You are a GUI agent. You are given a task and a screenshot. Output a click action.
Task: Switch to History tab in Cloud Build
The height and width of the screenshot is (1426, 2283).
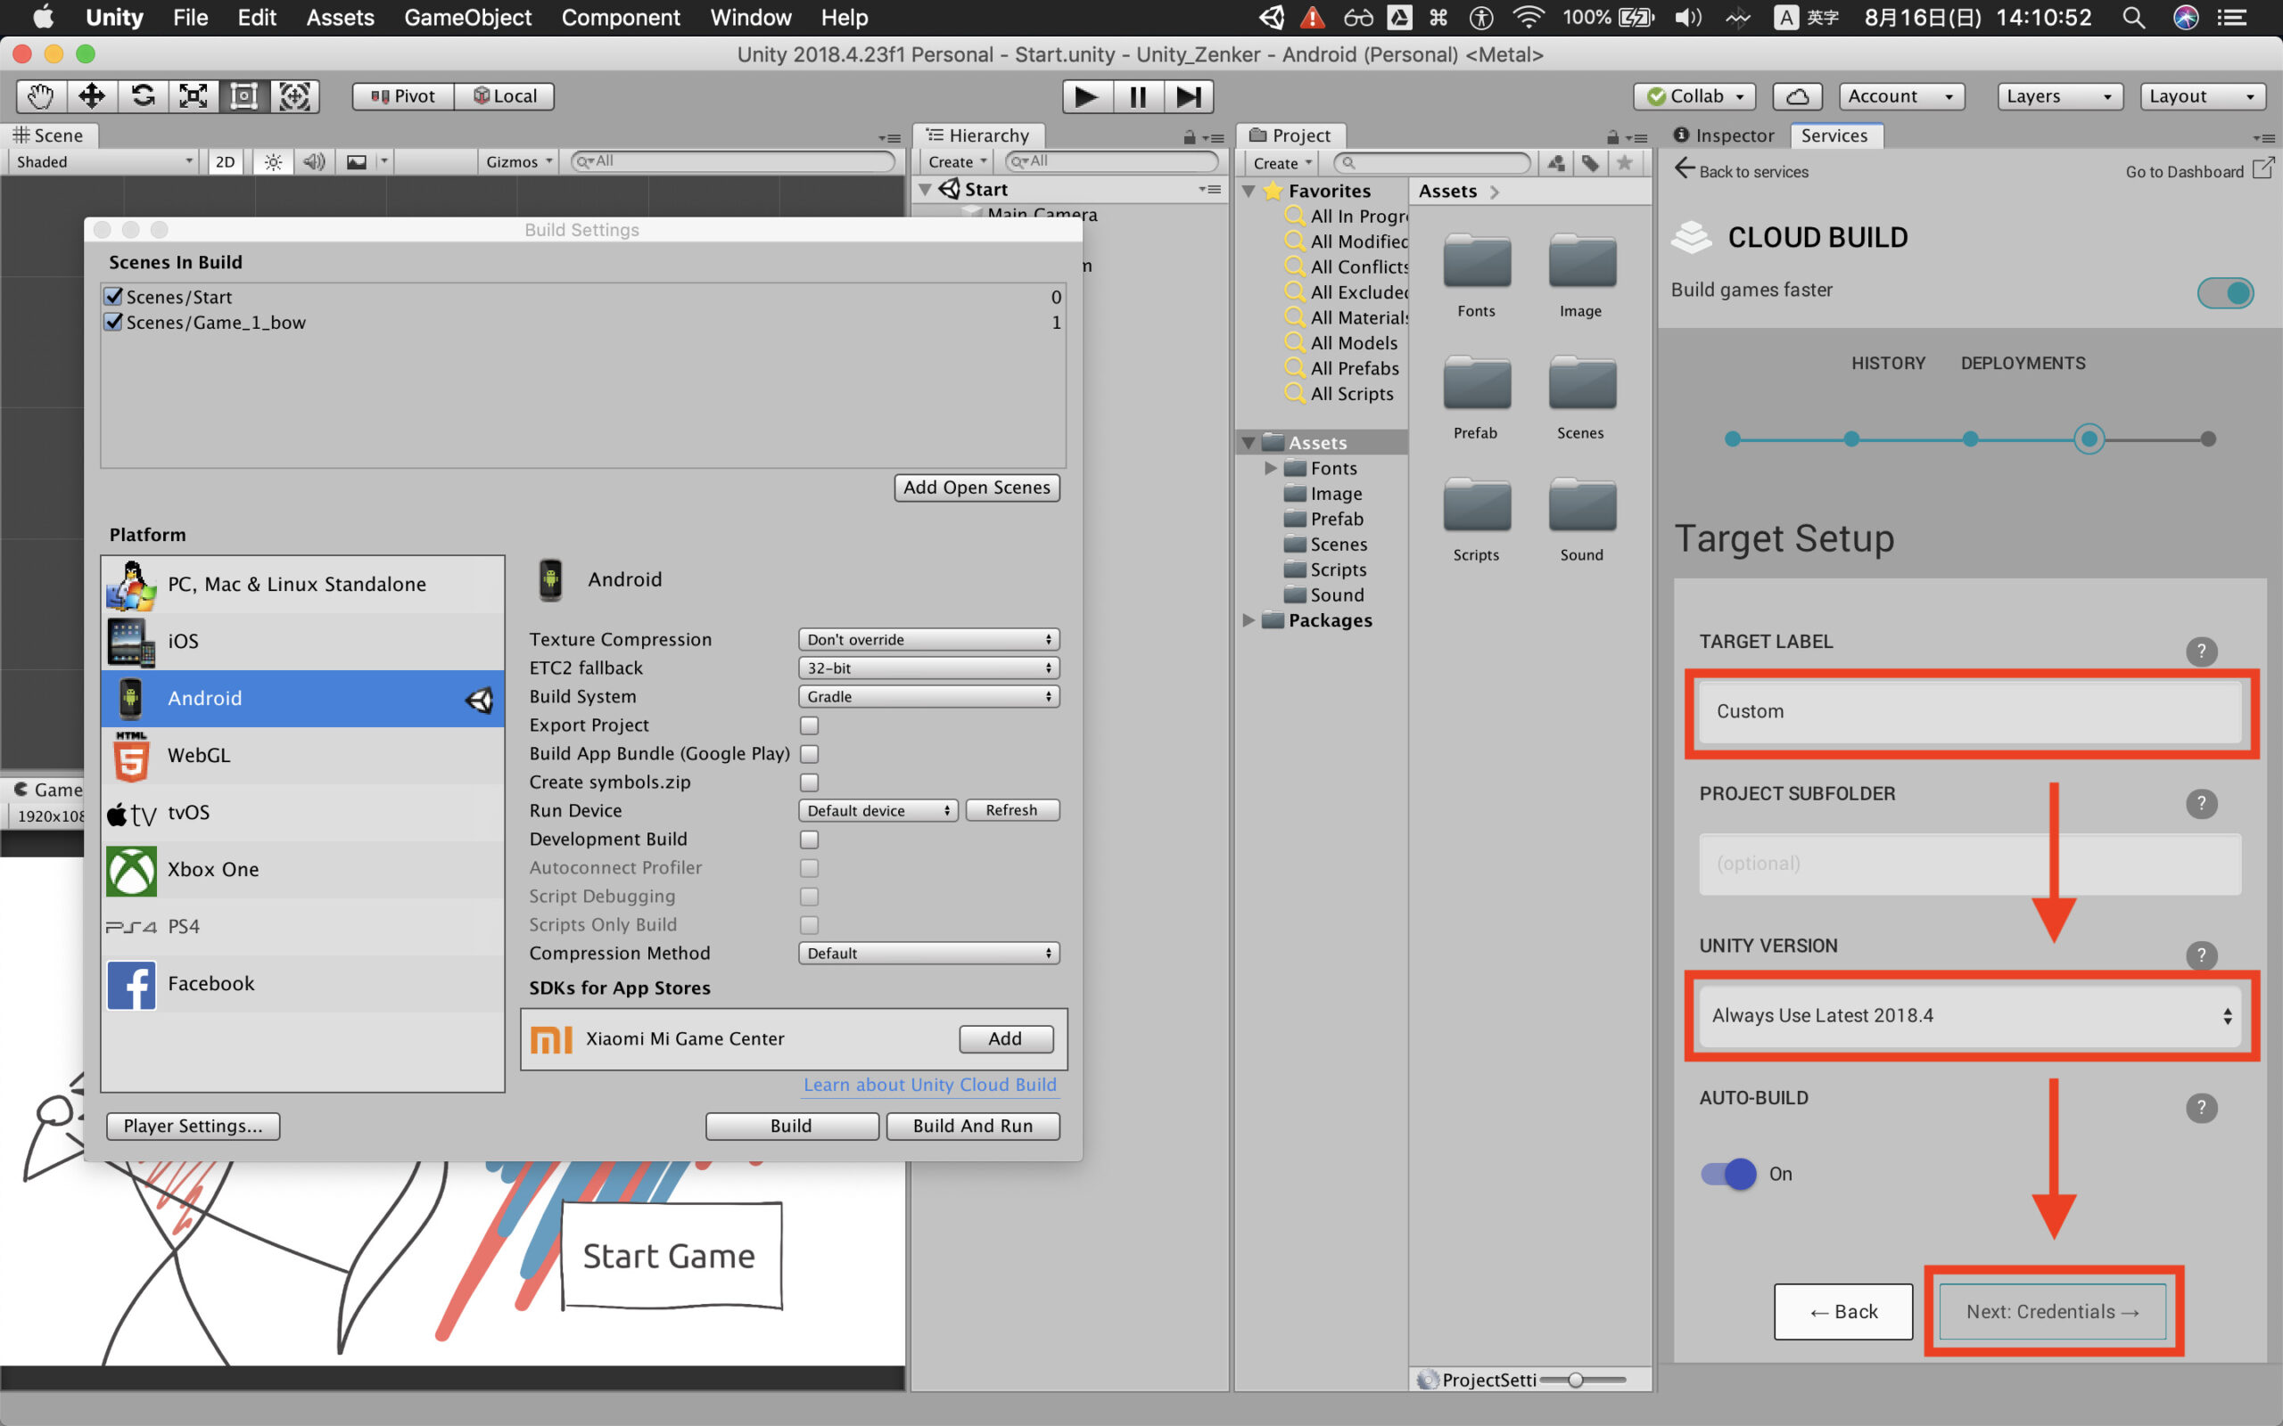(x=1888, y=363)
